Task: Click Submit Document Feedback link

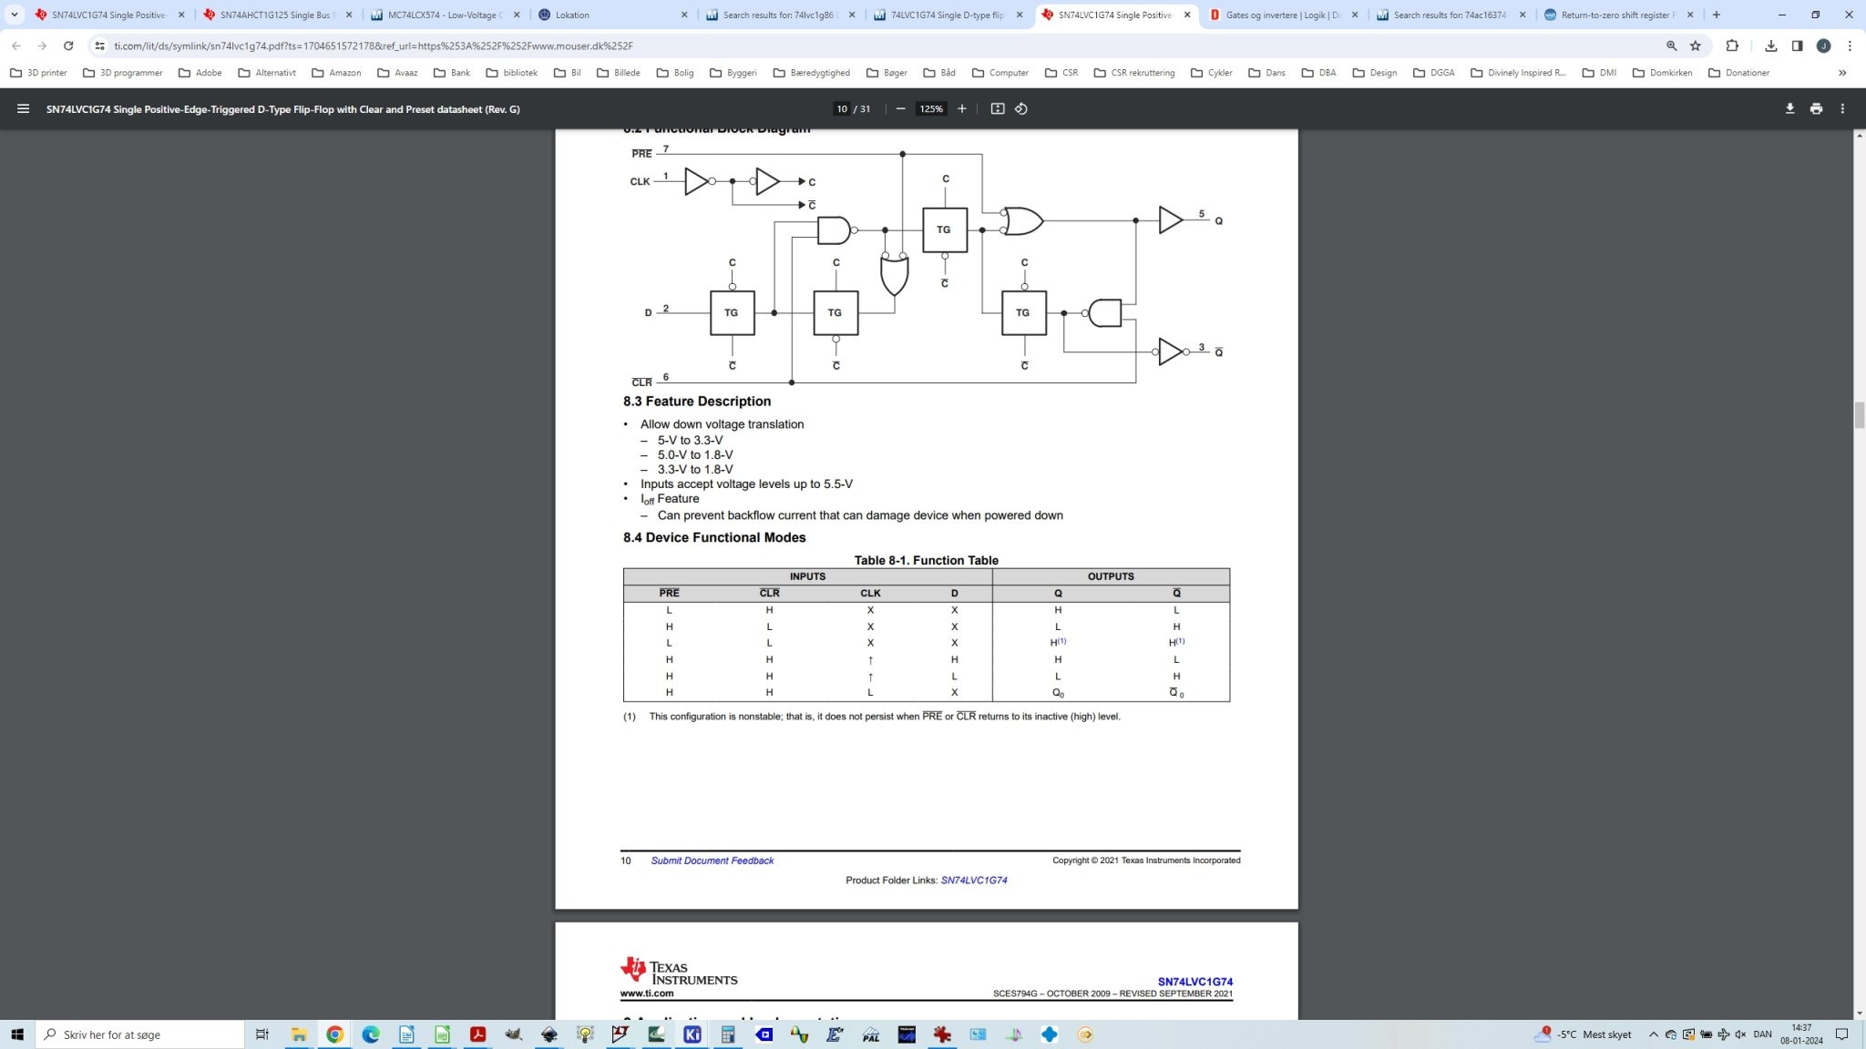Action: coord(712,861)
